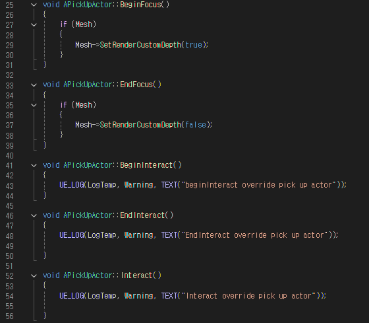Collapse the Interact function on line 52
The image size is (369, 323).
34,275
